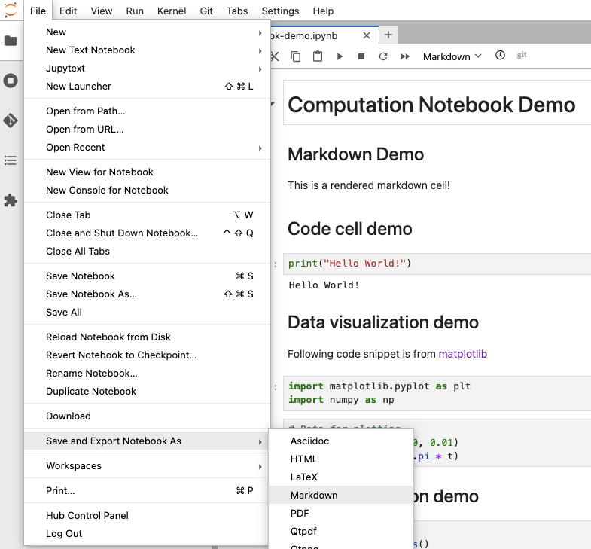Expand Save and Export Notebook As submenu
591x549 pixels.
pos(147,441)
